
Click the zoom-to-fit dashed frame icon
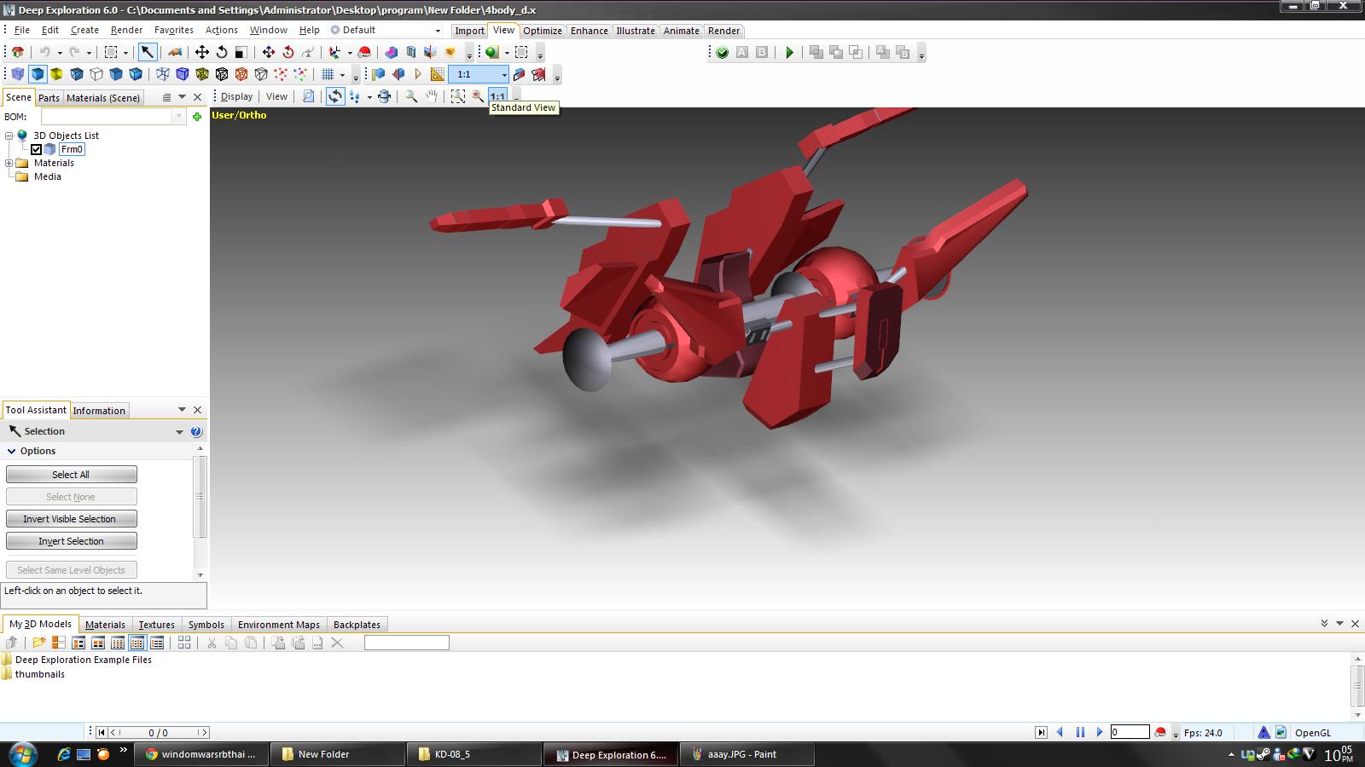pyautogui.click(x=458, y=96)
